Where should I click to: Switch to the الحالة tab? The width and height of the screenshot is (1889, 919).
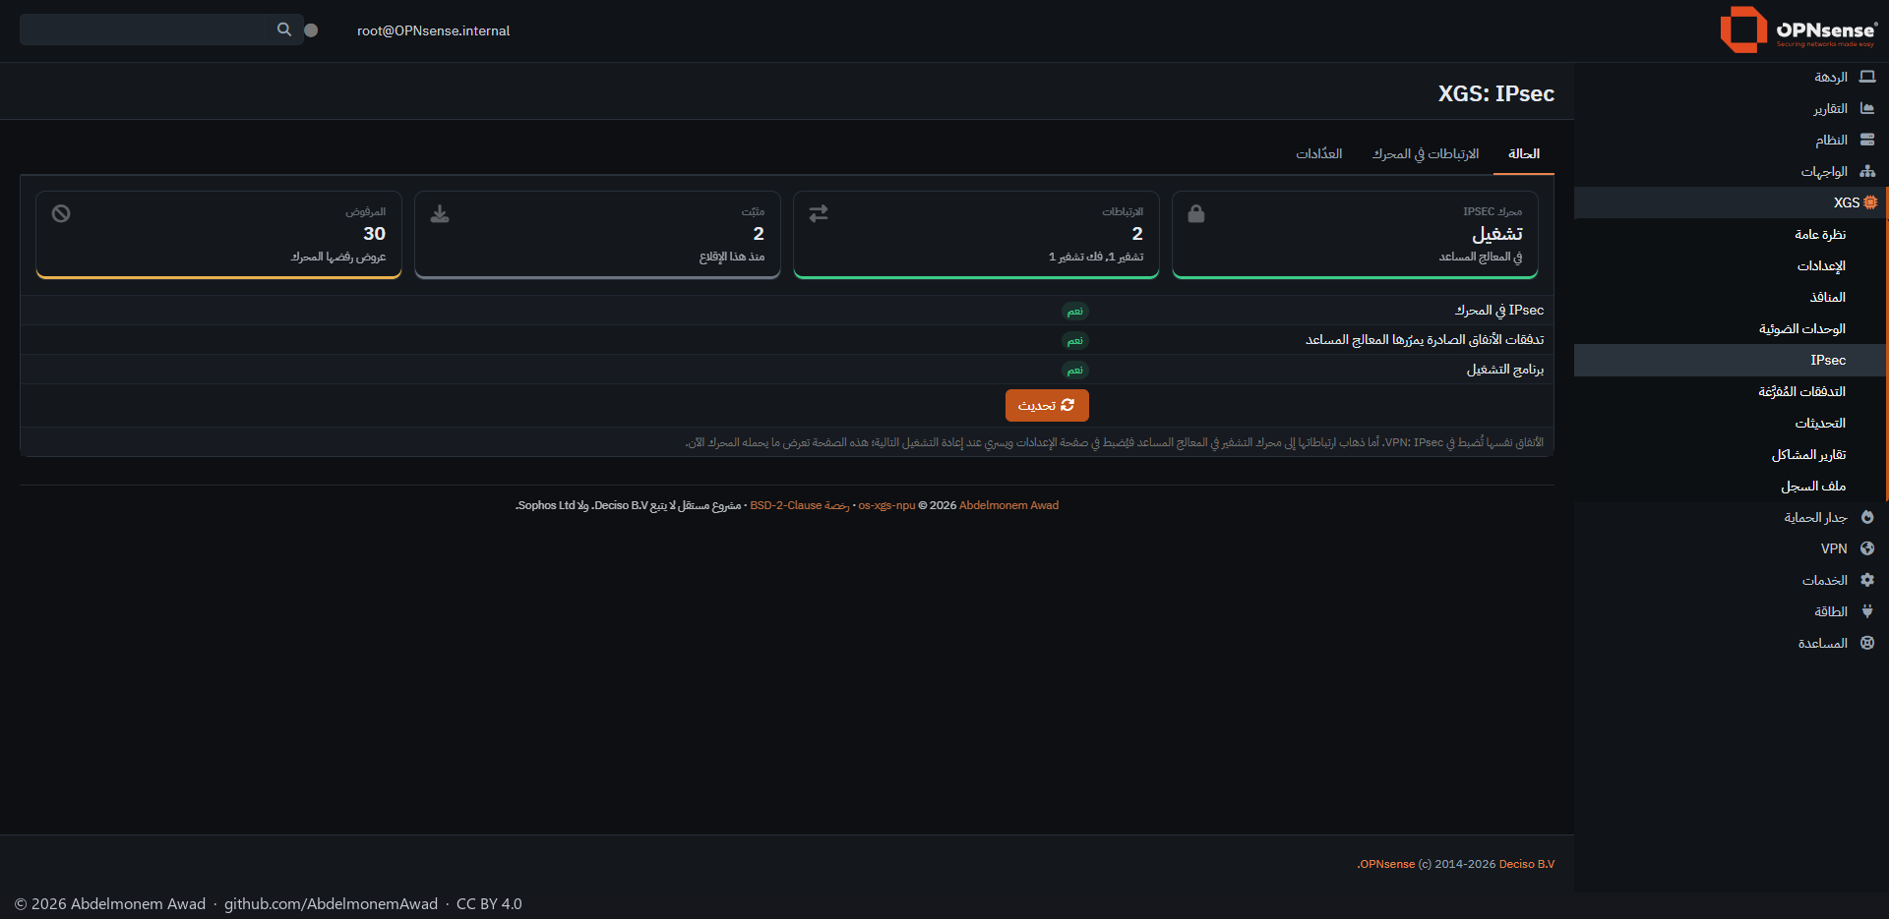point(1524,154)
